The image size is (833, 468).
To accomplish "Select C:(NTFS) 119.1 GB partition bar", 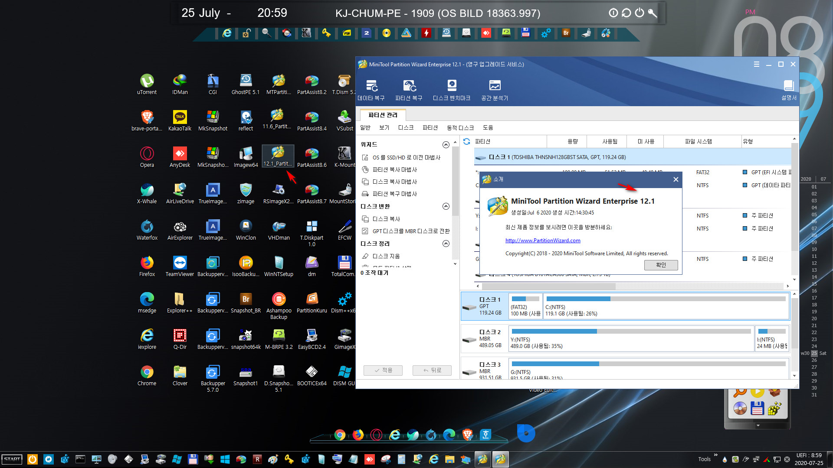I will pyautogui.click(x=666, y=306).
